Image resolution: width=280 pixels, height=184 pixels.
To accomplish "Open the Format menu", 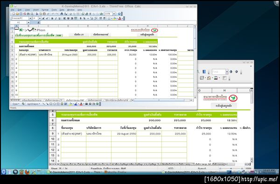I will (x=45, y=10).
